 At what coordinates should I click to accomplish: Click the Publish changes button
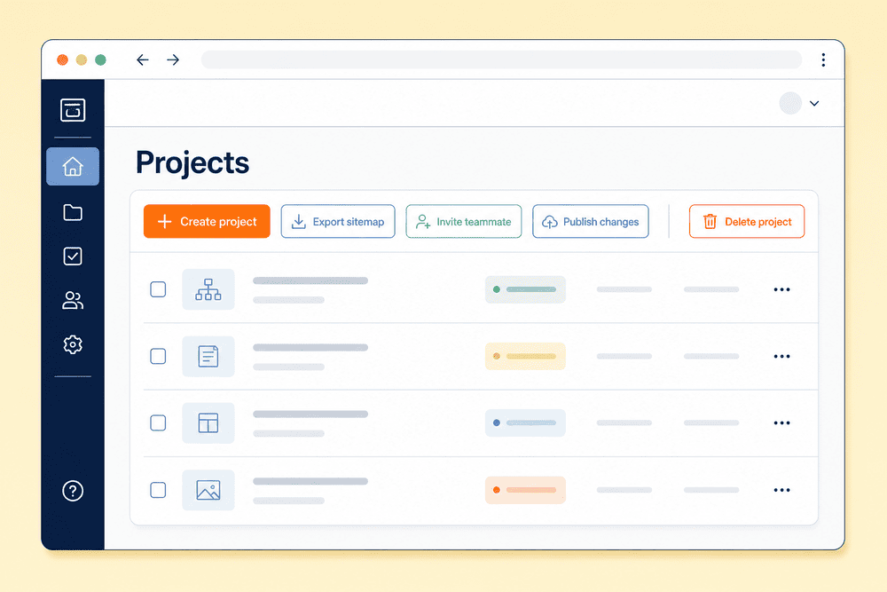(x=591, y=221)
